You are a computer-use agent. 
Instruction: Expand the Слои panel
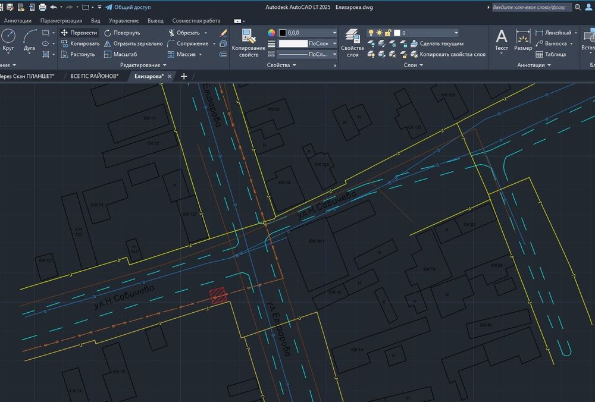pyautogui.click(x=414, y=65)
